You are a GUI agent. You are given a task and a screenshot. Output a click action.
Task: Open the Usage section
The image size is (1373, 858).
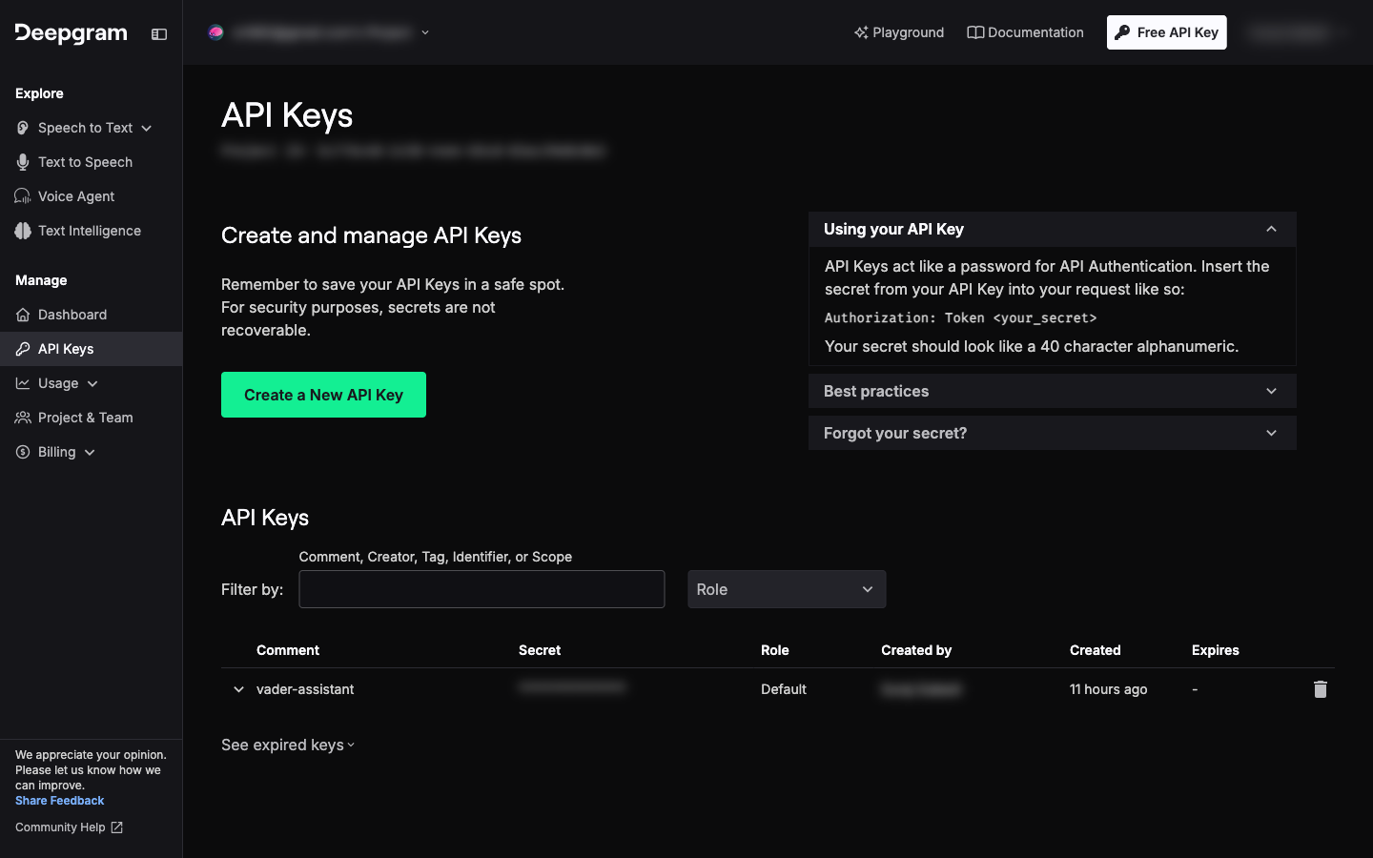pyautogui.click(x=58, y=383)
